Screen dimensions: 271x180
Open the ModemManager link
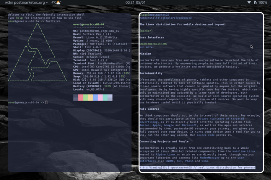coord(210,158)
